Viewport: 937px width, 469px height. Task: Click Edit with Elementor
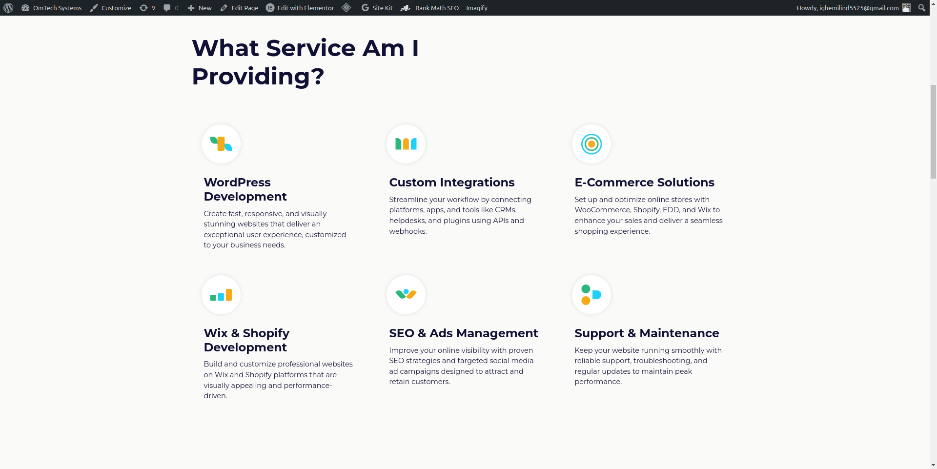point(300,8)
